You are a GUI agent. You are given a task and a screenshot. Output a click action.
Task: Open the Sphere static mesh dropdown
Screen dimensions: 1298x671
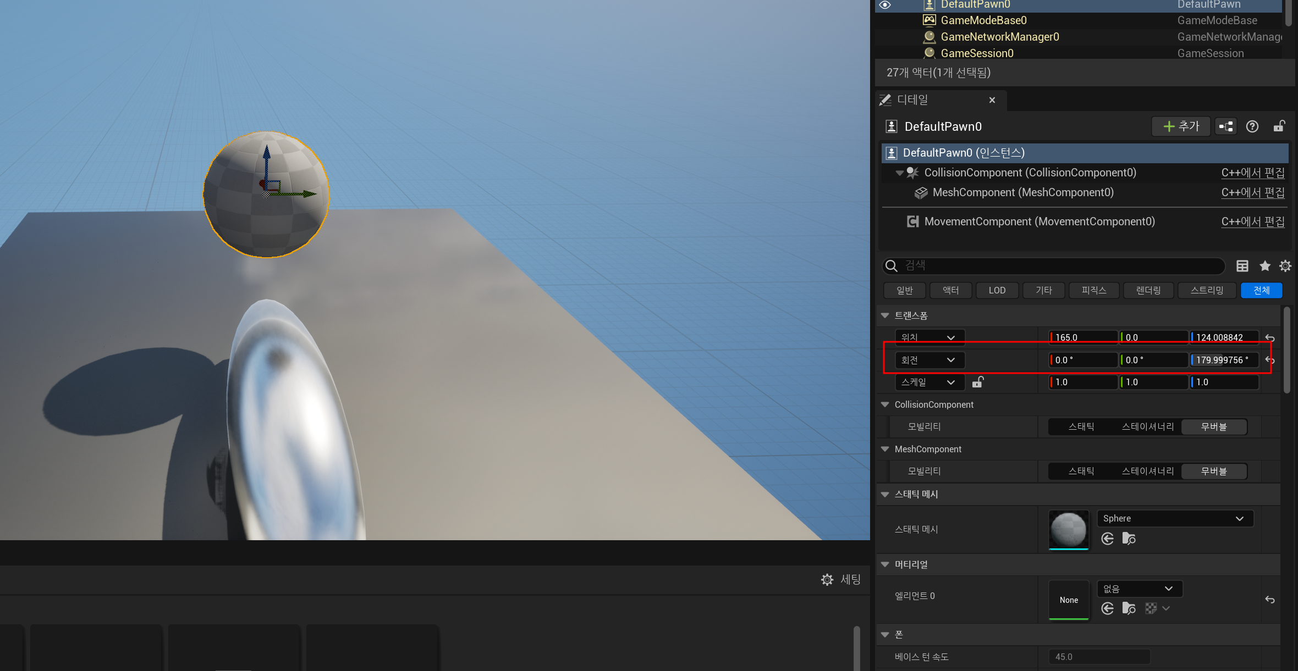[x=1174, y=518]
